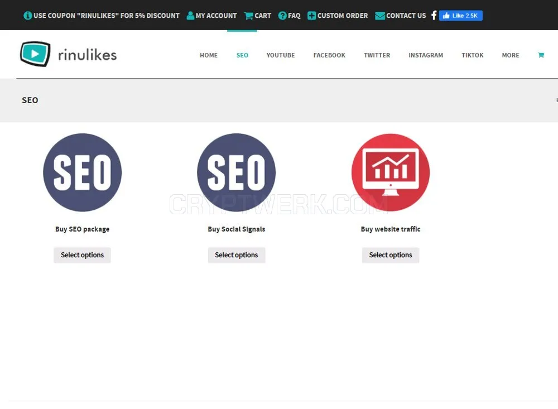Select the SEO menu item
Image resolution: width=558 pixels, height=409 pixels.
point(242,55)
